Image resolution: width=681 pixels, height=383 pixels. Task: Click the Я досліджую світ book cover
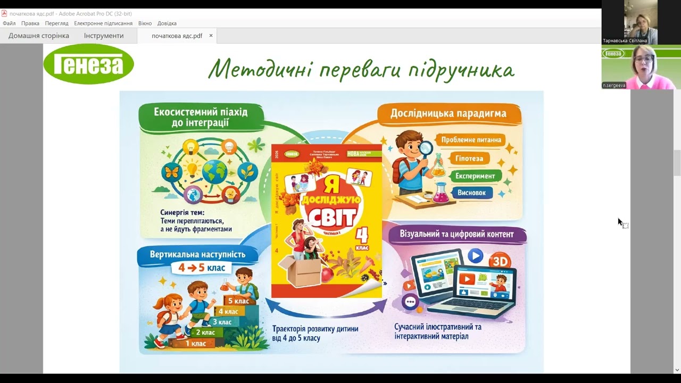point(327,221)
